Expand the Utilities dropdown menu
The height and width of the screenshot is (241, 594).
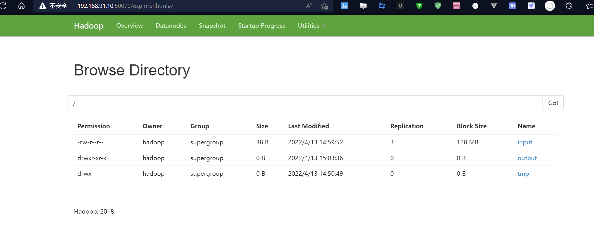(x=311, y=25)
